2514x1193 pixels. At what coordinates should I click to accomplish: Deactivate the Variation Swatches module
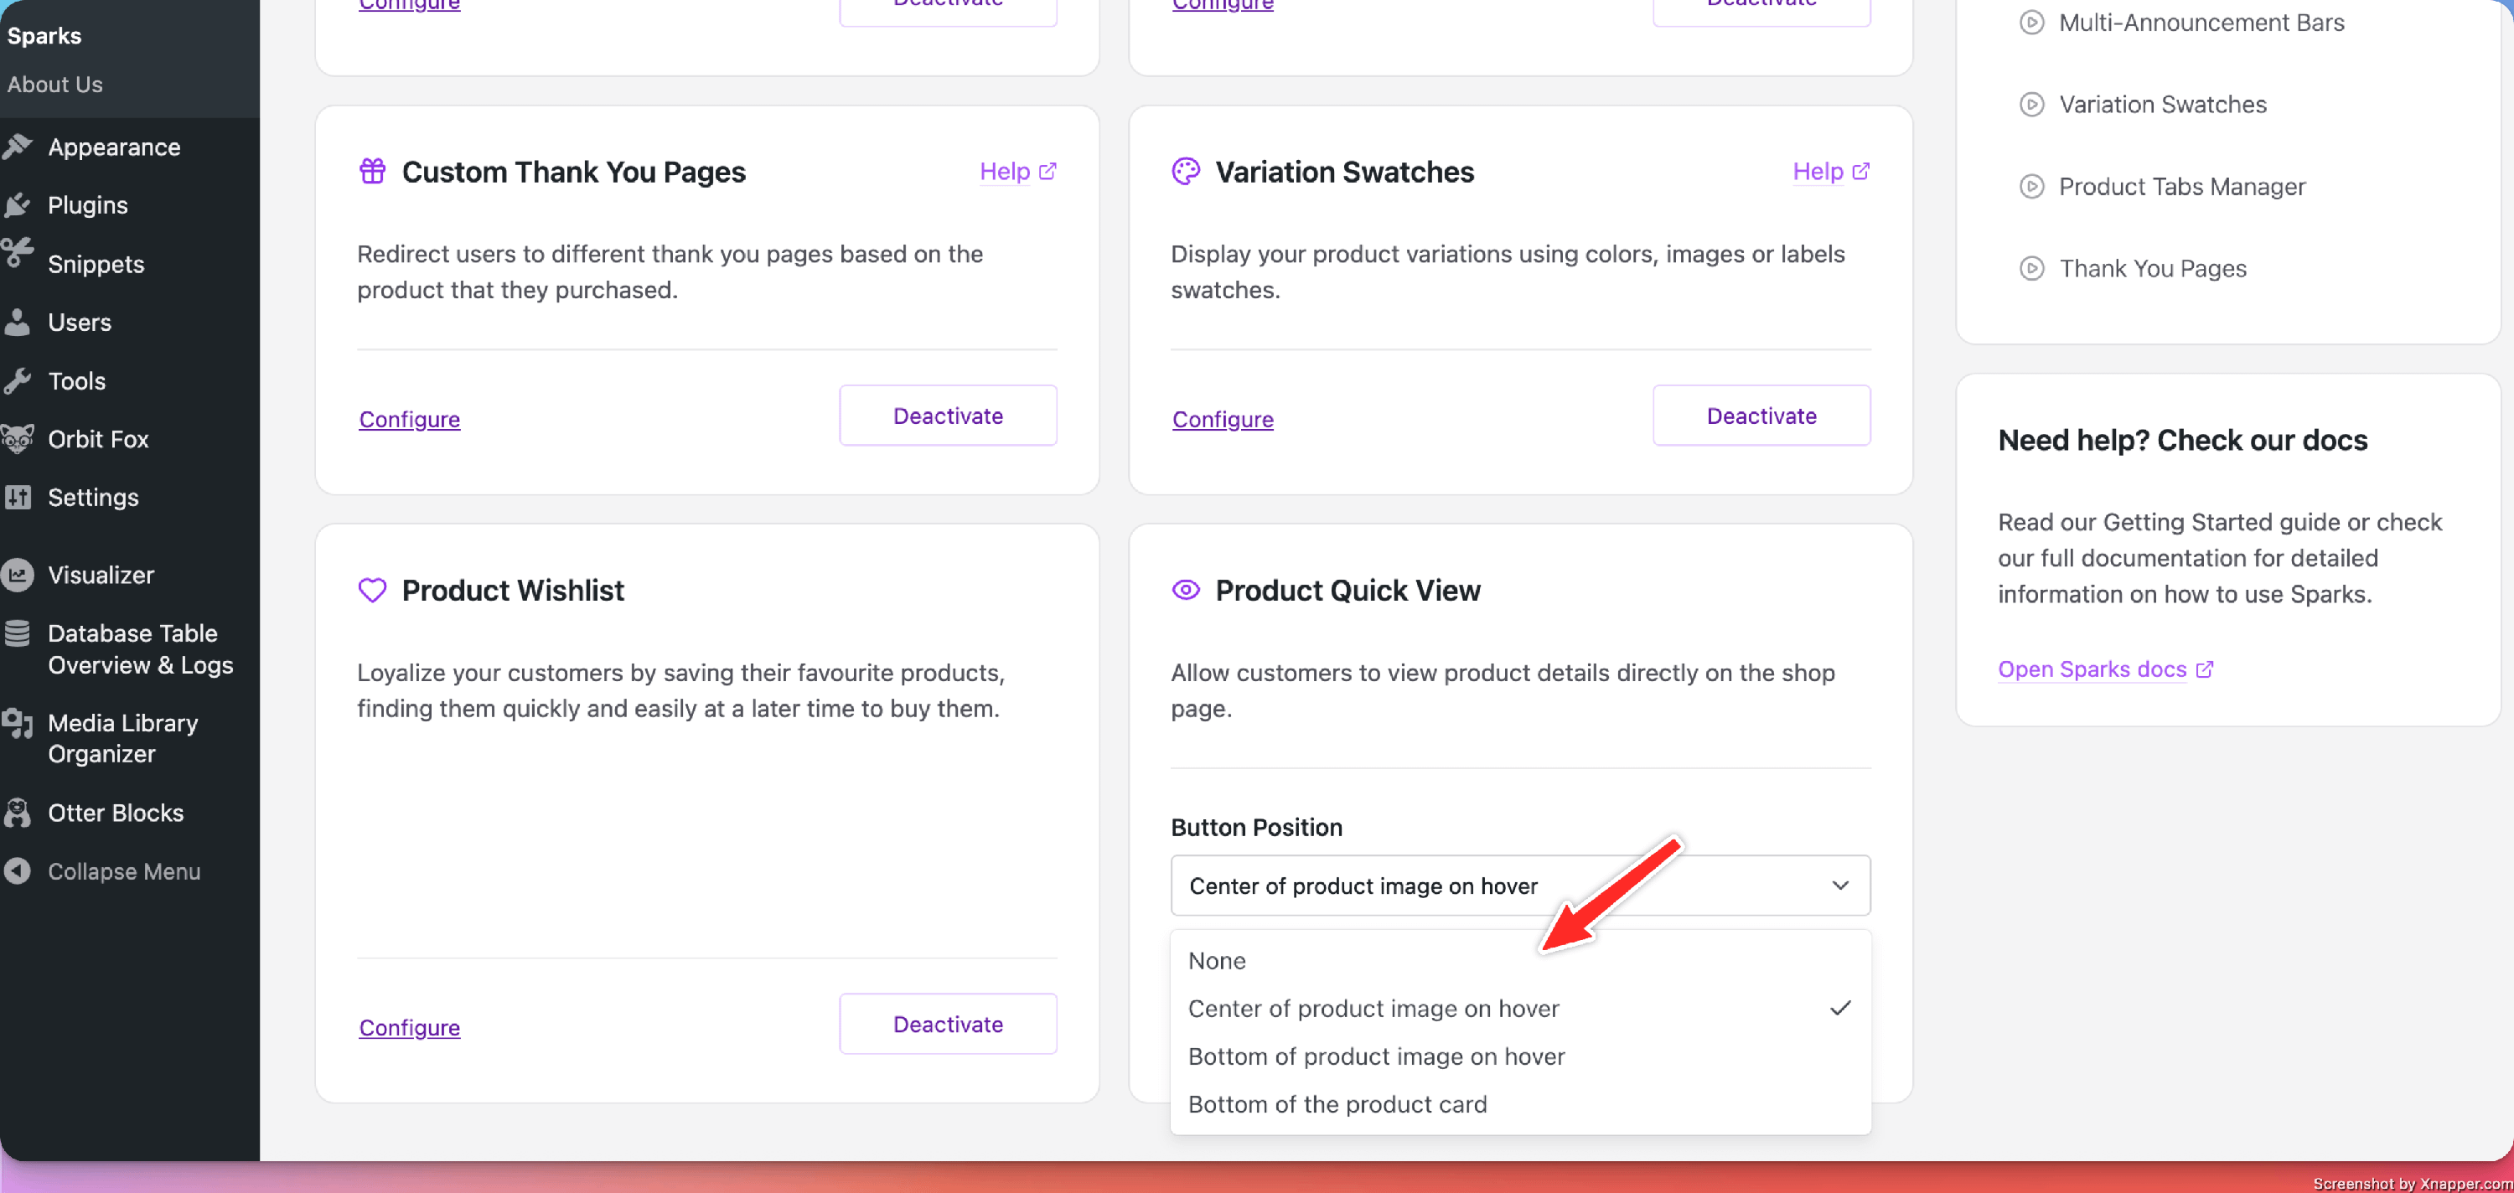(1761, 416)
